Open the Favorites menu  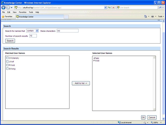[23, 12]
